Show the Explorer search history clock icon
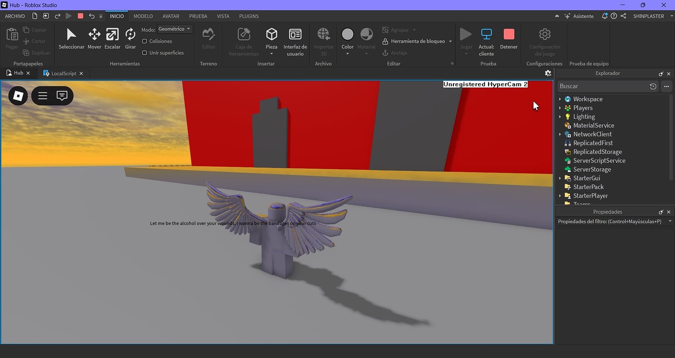 [x=653, y=86]
